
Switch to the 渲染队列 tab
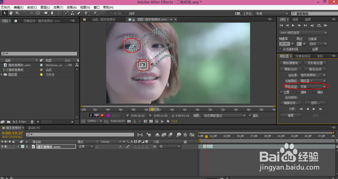33,128
